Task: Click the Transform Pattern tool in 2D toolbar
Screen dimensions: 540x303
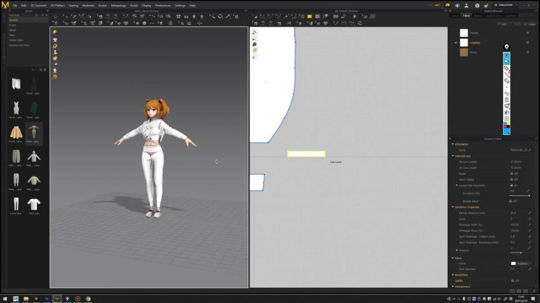Action: [x=255, y=16]
